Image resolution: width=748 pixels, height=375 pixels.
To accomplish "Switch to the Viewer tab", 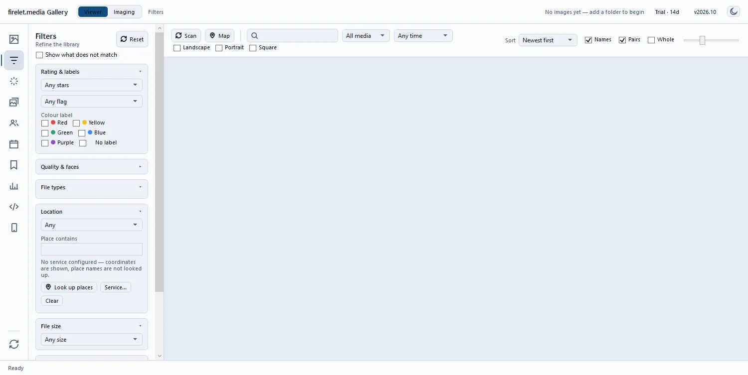I will (93, 12).
